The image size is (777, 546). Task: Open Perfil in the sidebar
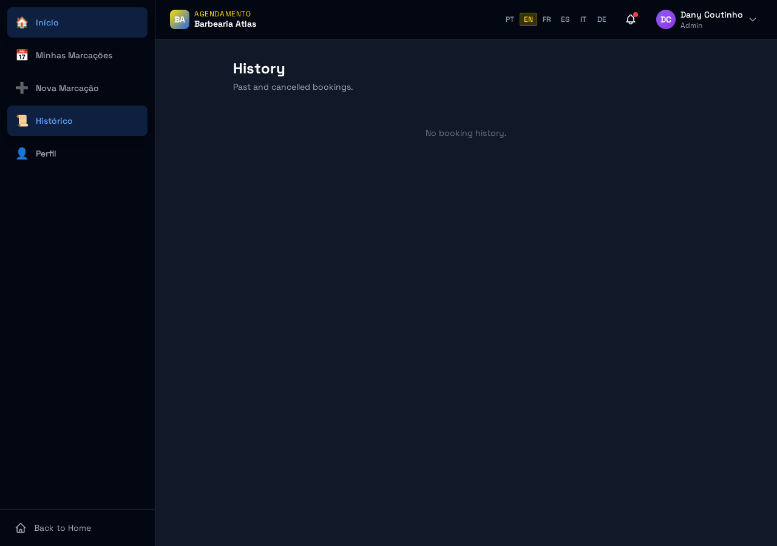[77, 153]
